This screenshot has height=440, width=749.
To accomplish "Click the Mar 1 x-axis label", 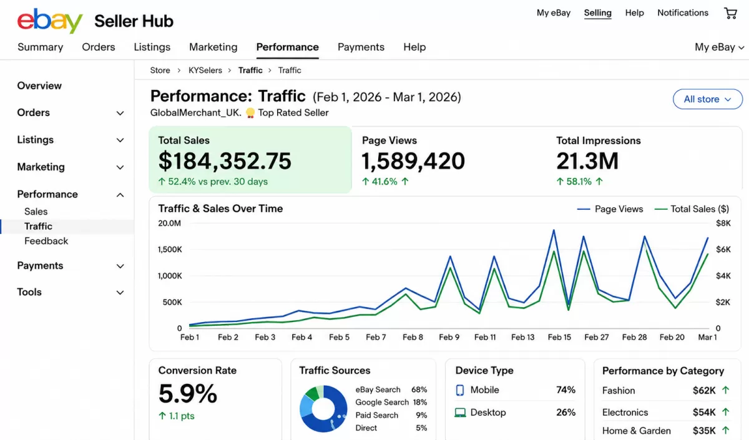I will [x=707, y=337].
